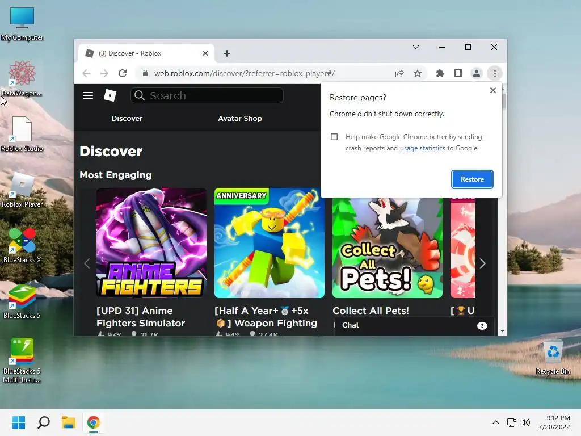This screenshot has width=581, height=436.
Task: Expand Chrome tab search dropdown arrow
Action: (416, 47)
